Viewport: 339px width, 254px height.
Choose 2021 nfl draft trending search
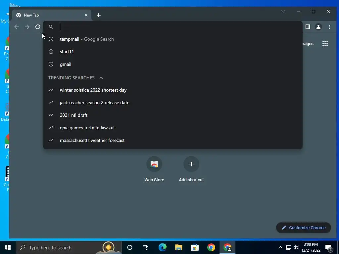(173, 115)
